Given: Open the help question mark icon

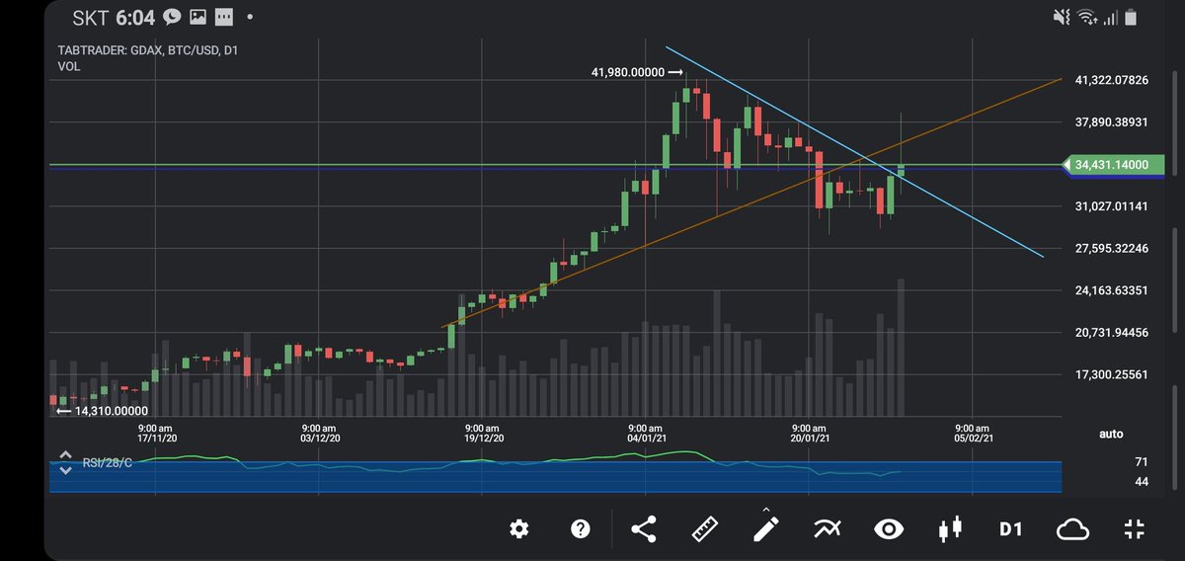Looking at the screenshot, I should (581, 529).
